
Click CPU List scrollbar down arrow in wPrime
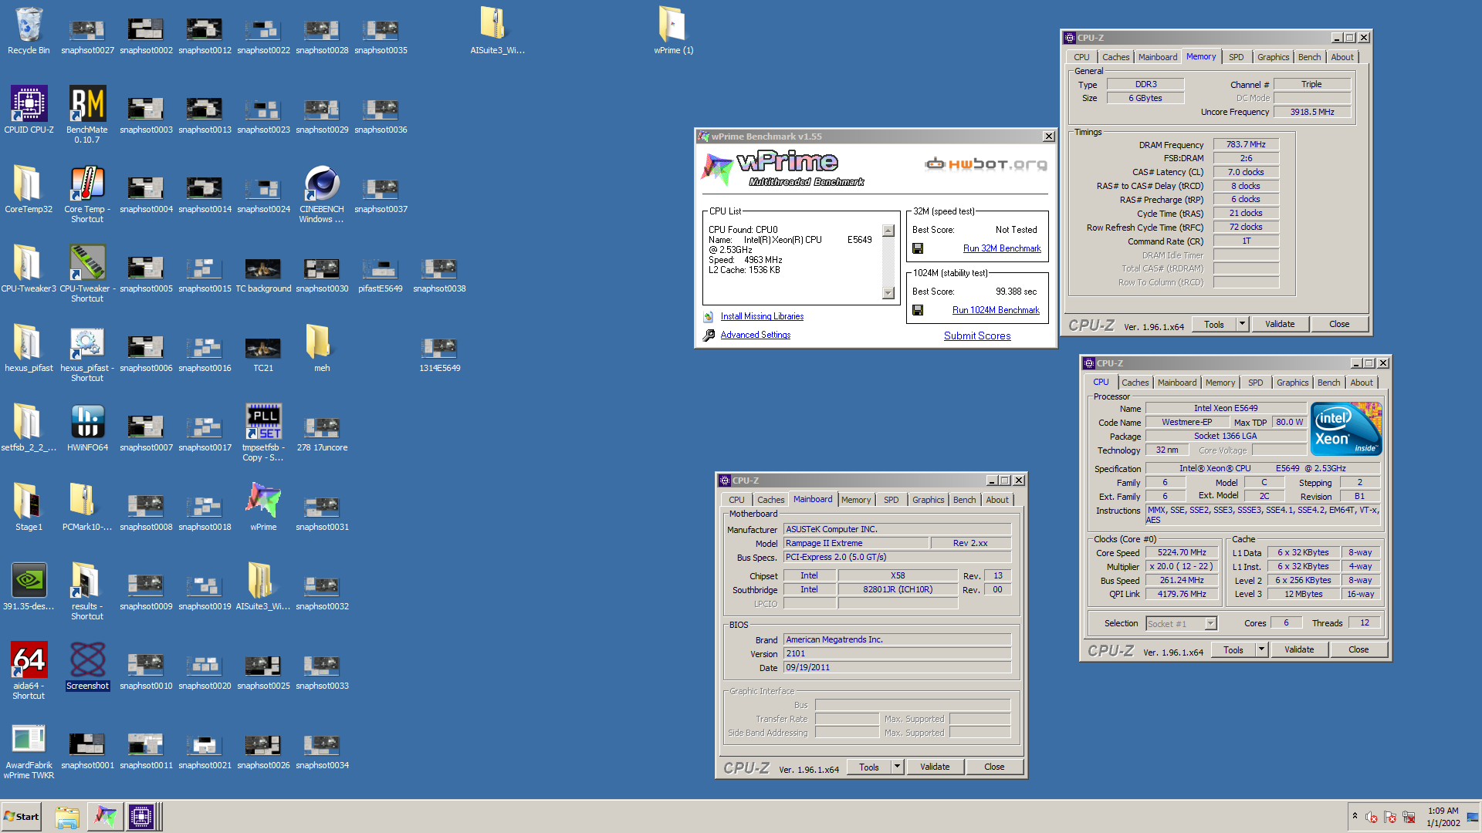(x=888, y=293)
